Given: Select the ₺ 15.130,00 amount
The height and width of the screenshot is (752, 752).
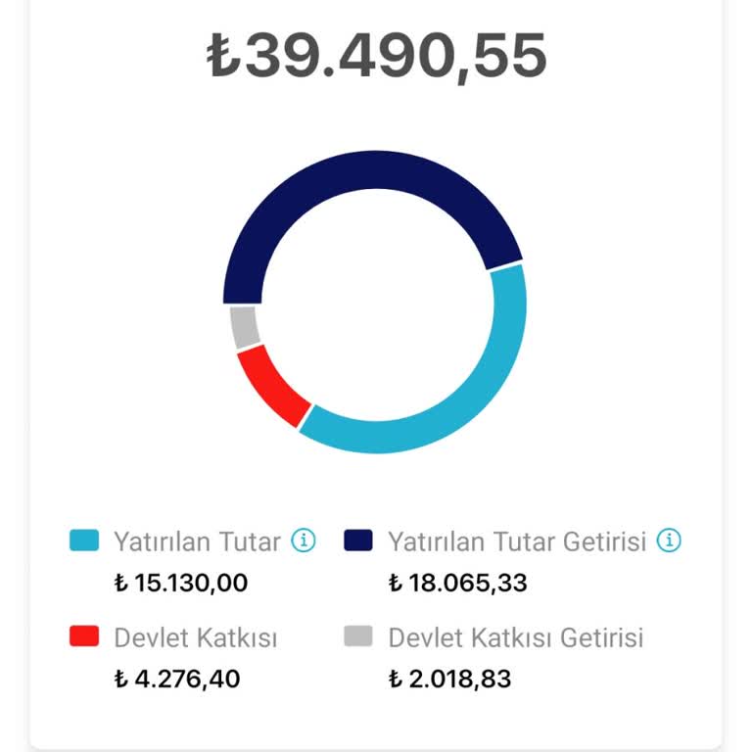Looking at the screenshot, I should 181,584.
